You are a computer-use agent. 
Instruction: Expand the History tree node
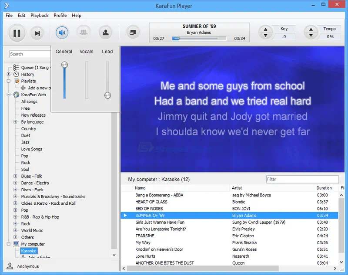pyautogui.click(x=8, y=74)
